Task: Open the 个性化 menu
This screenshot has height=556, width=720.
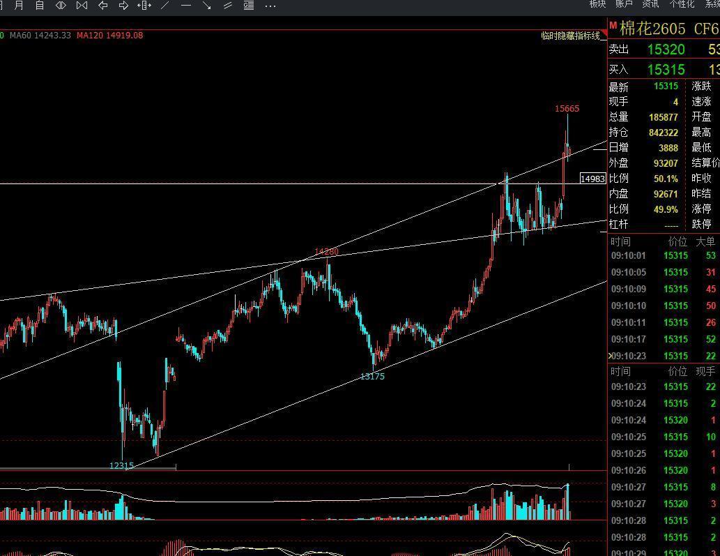Action: coord(682,4)
